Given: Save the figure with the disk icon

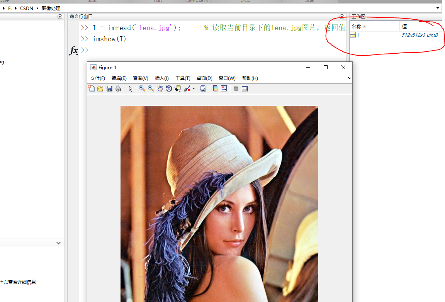Looking at the screenshot, I should pyautogui.click(x=109, y=88).
